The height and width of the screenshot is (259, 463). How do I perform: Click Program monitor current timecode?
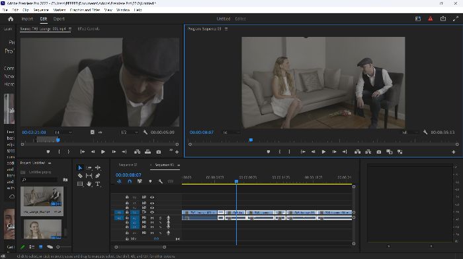(x=201, y=132)
